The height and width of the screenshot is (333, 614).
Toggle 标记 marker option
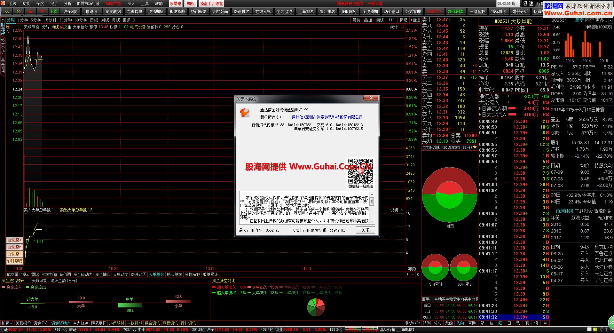coord(403,20)
